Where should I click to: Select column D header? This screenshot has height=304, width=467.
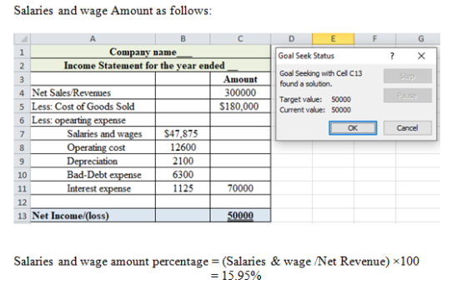pos(291,39)
